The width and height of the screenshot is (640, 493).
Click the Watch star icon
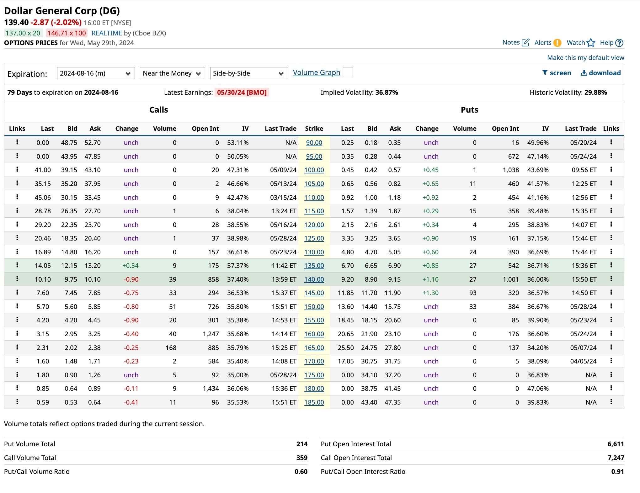point(591,43)
